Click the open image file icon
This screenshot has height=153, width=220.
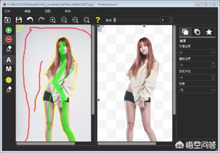7,20
